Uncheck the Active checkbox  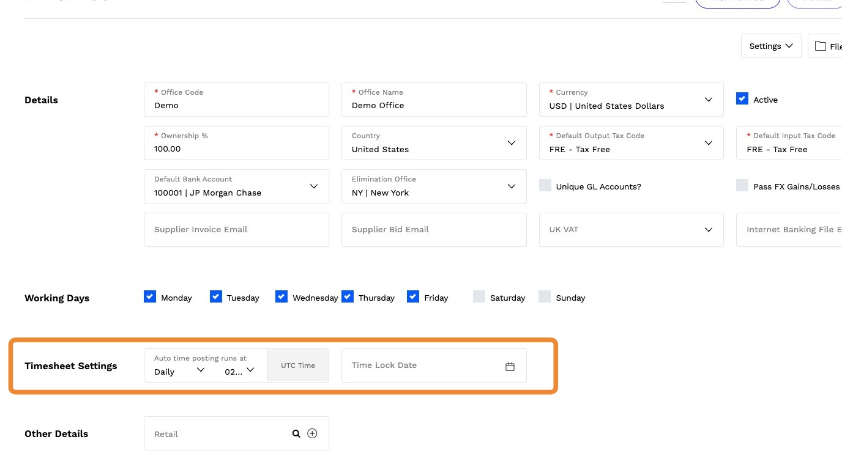tap(742, 99)
